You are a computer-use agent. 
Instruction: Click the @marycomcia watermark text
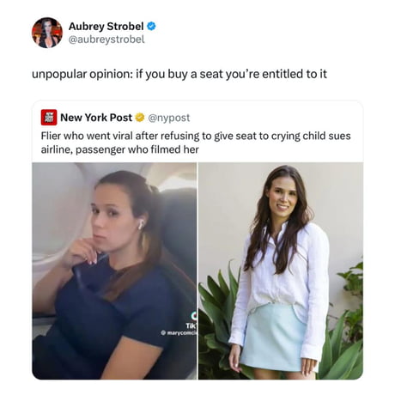click(179, 333)
